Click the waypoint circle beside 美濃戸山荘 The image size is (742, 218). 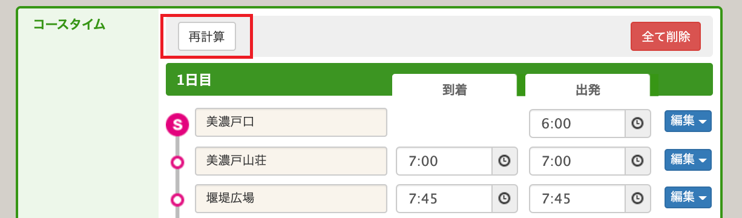click(x=177, y=162)
